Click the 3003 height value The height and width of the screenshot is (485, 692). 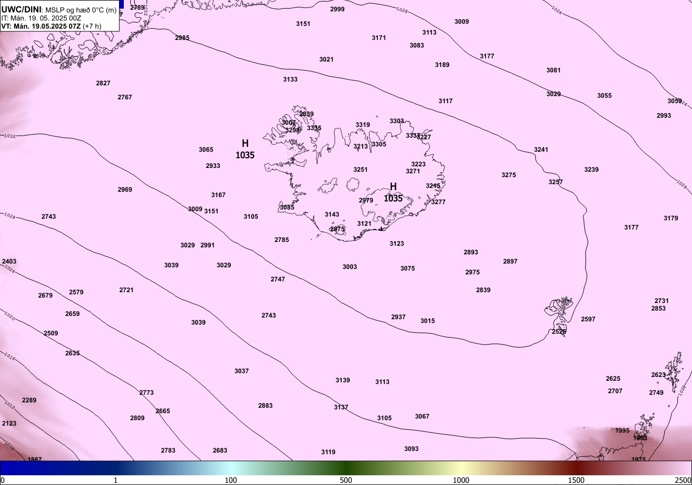pyautogui.click(x=350, y=267)
